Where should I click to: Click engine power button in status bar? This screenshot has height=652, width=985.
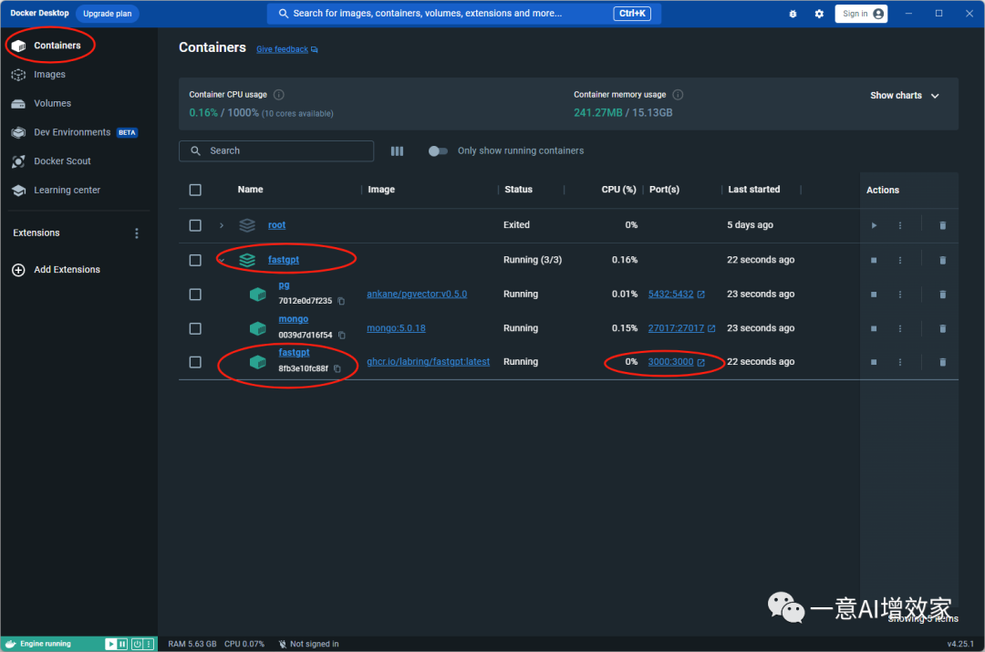[137, 644]
